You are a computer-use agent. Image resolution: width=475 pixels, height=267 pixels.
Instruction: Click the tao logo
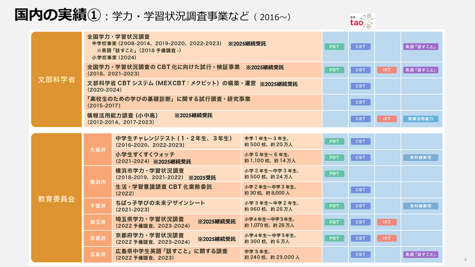point(363,21)
